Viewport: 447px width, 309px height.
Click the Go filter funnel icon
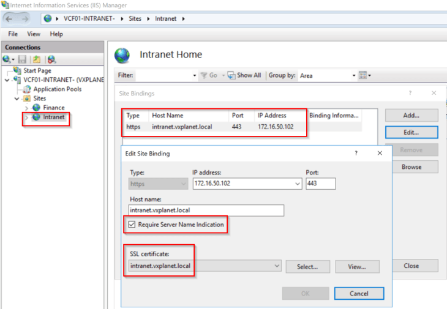(204, 75)
